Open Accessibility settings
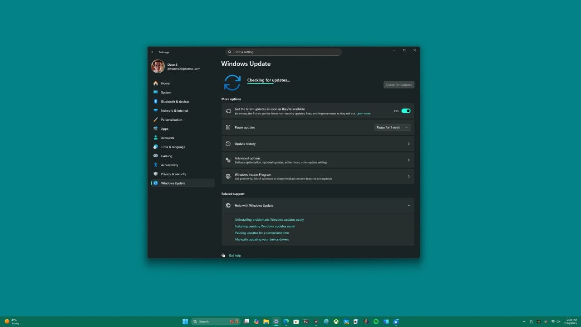The image size is (581, 327). tap(169, 165)
